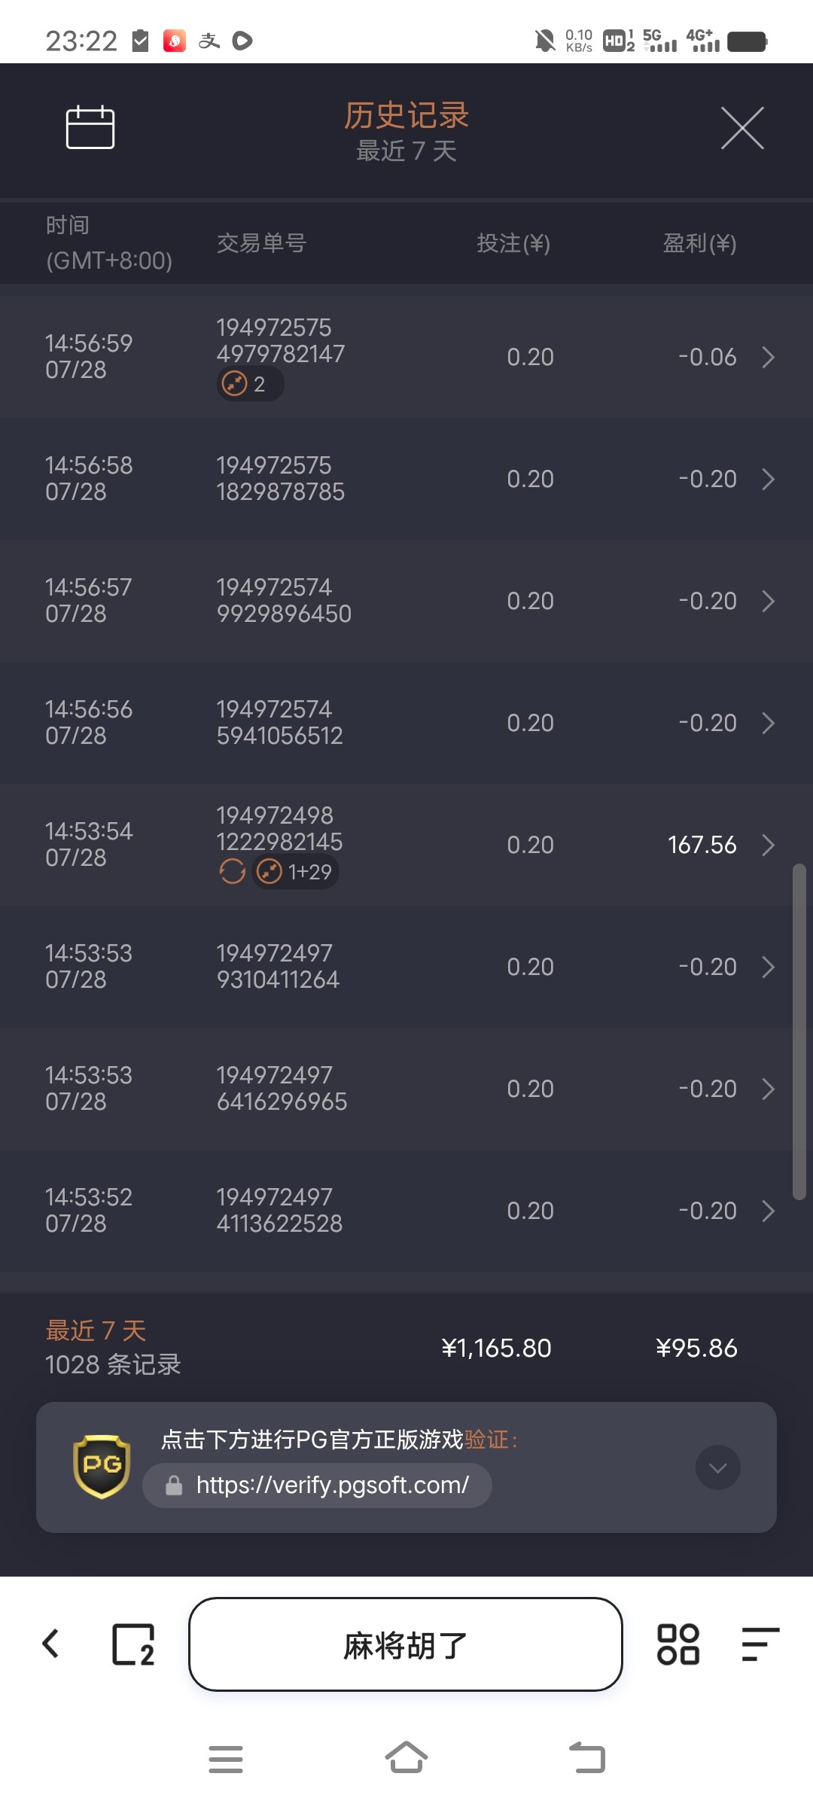Viewport: 813px width, 1807px height.
Task: Tap the respin circular arrow icon
Action: coord(232,872)
